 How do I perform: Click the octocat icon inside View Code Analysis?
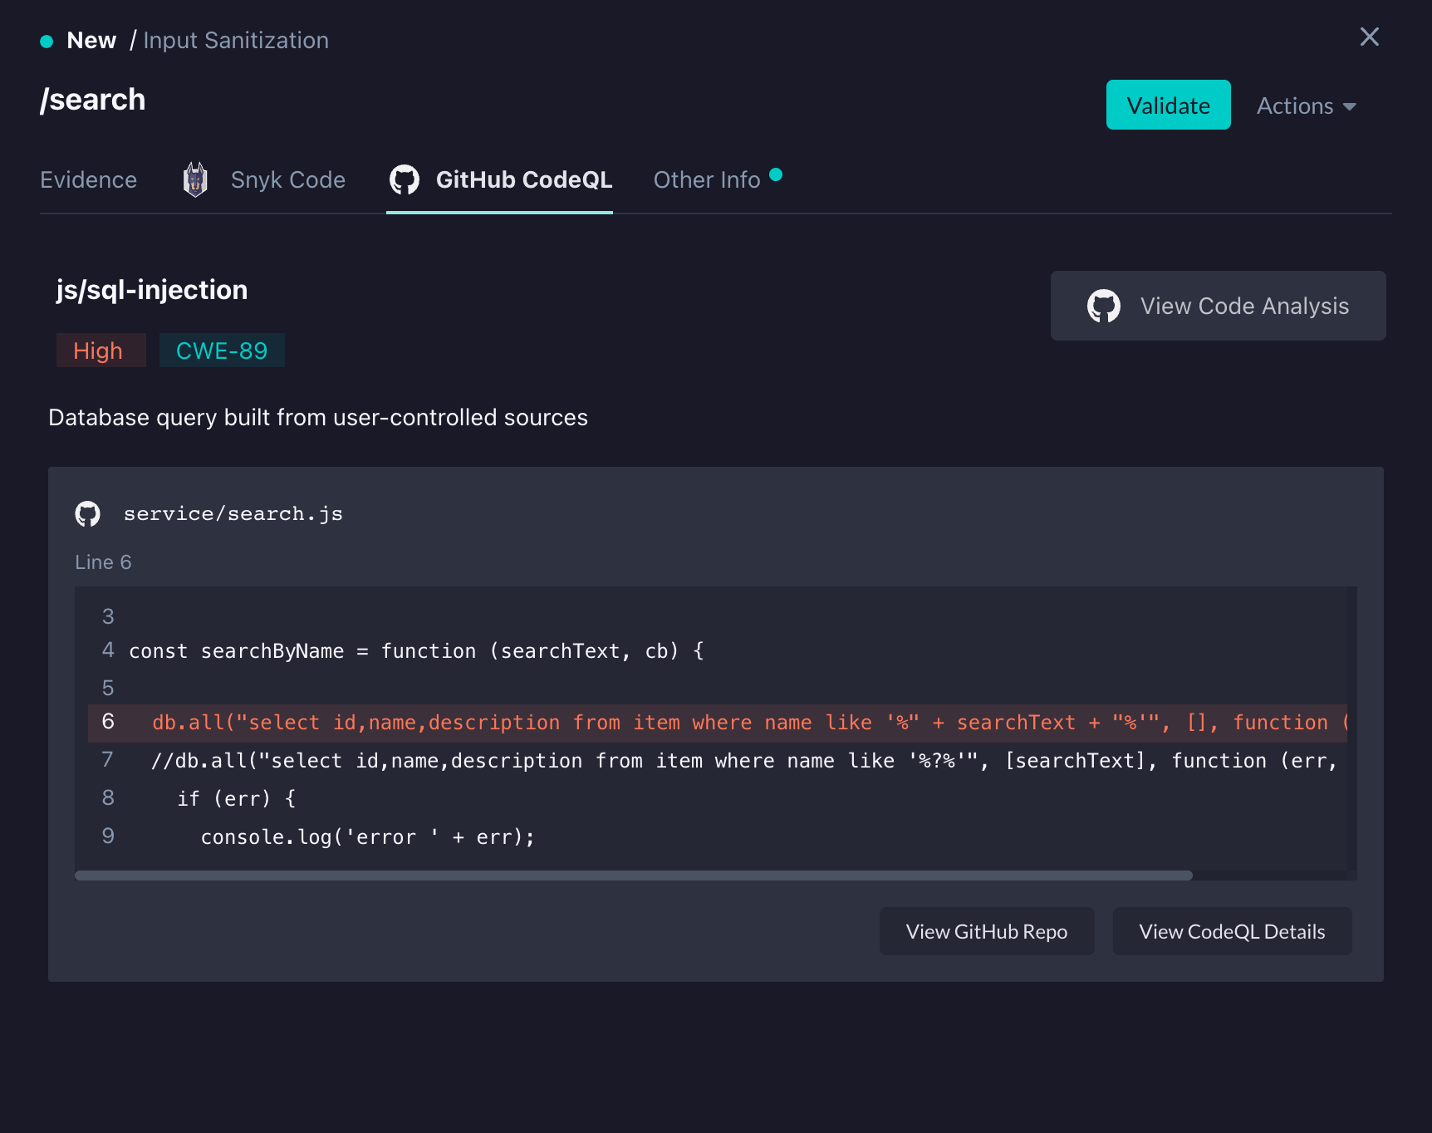(x=1105, y=306)
